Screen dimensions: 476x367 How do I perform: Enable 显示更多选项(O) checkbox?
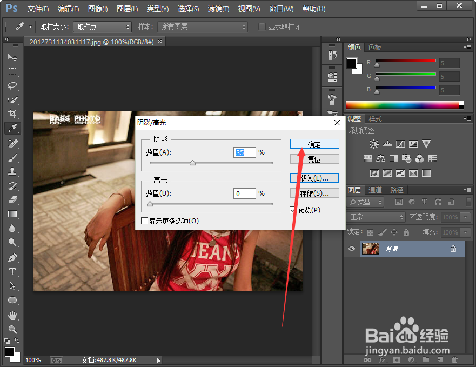pyautogui.click(x=144, y=221)
